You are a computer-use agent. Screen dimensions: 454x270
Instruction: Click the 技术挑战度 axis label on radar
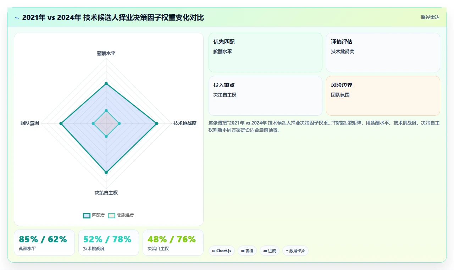[x=185, y=123]
